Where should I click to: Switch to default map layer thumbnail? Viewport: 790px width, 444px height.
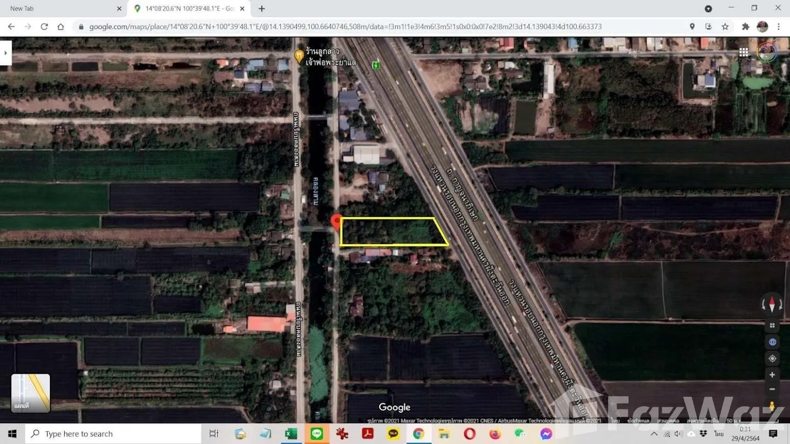[31, 393]
